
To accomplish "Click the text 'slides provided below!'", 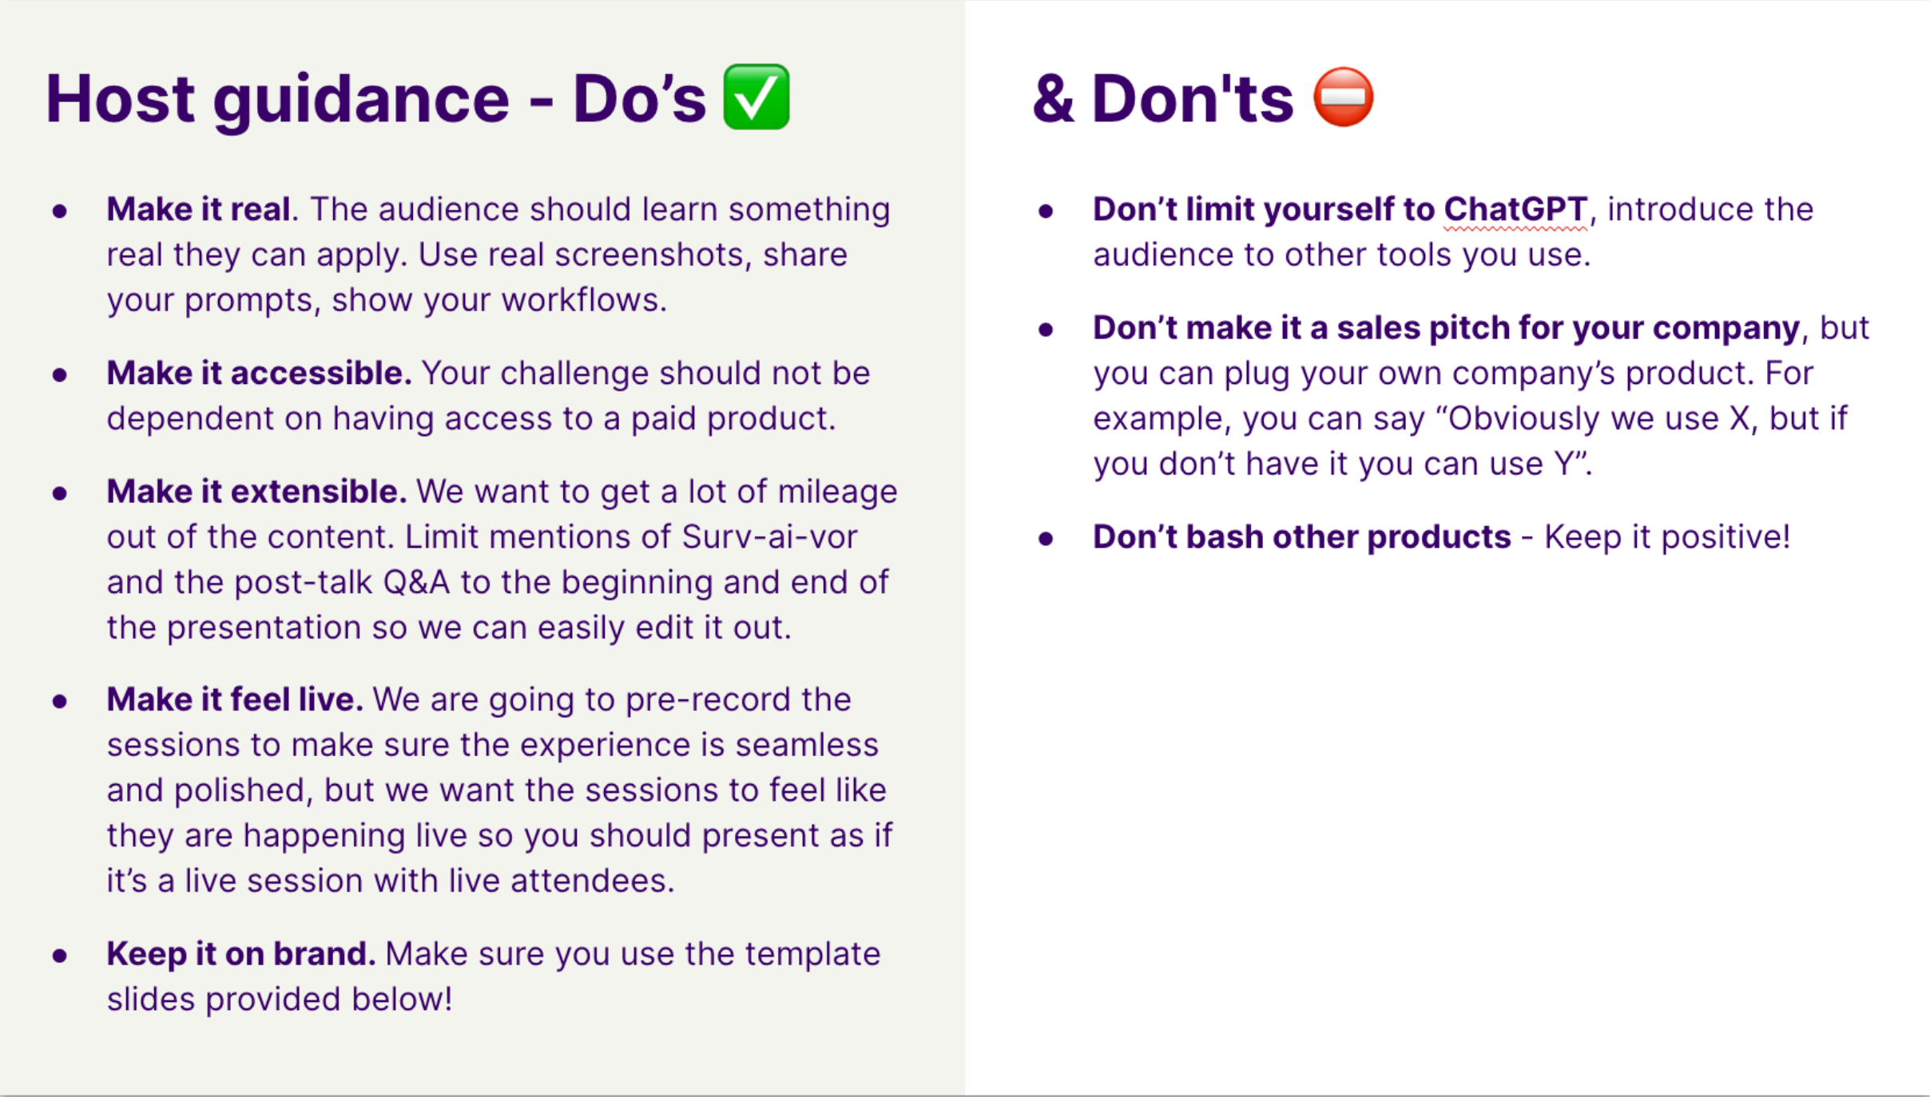I will (x=280, y=1000).
